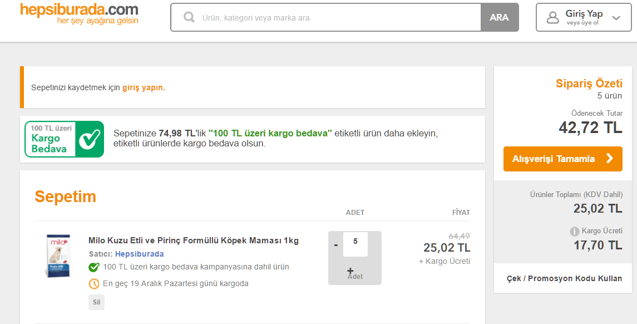Image resolution: width=637 pixels, height=324 pixels.
Task: Click the 42,72 TL payable total
Action: click(x=591, y=127)
